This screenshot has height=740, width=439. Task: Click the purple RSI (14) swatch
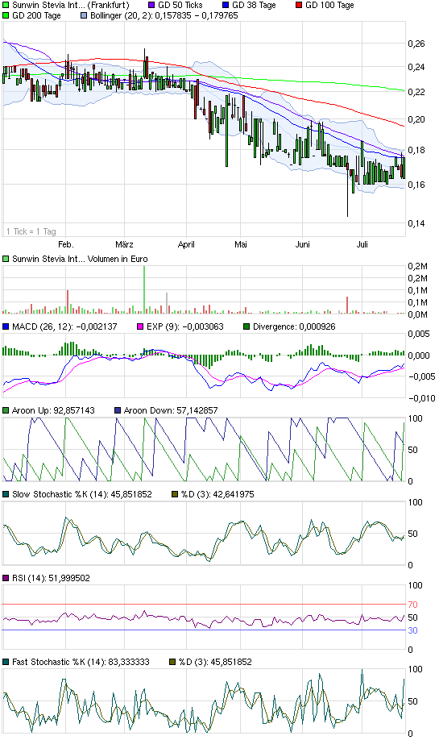click(6, 578)
